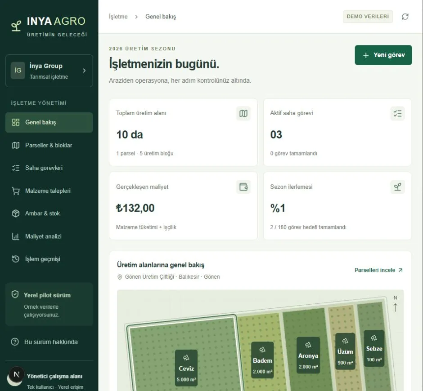Click the tree icon on the Sebze block
423x391 pixels.
coord(374,338)
